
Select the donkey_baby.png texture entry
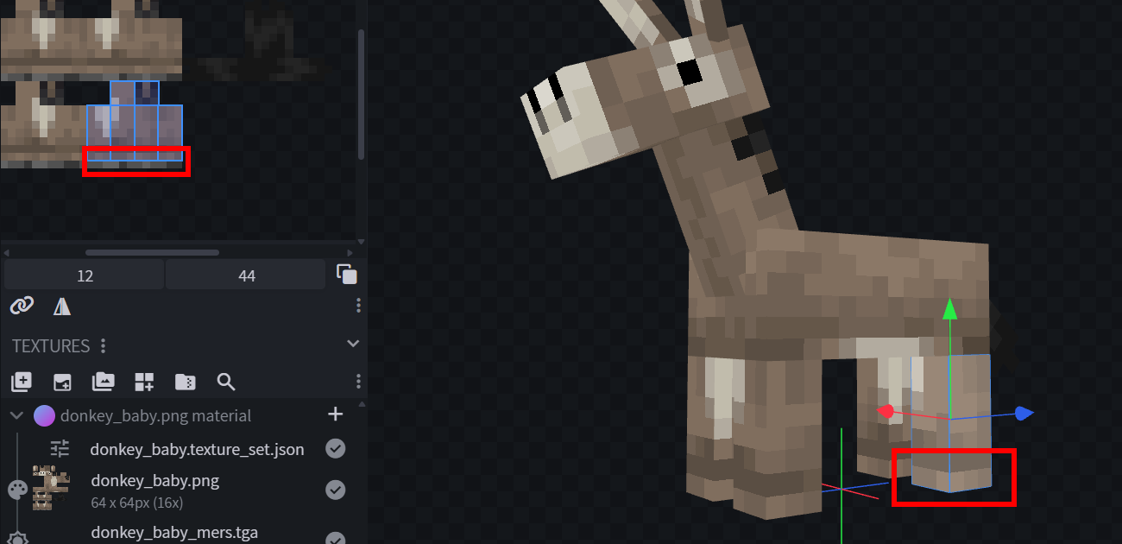[154, 481]
